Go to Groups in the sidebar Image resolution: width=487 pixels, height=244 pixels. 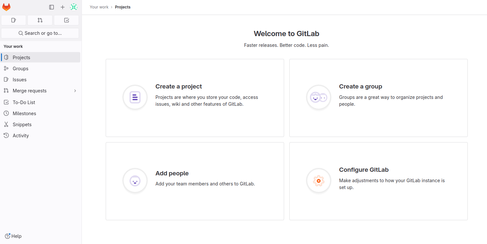tap(21, 69)
